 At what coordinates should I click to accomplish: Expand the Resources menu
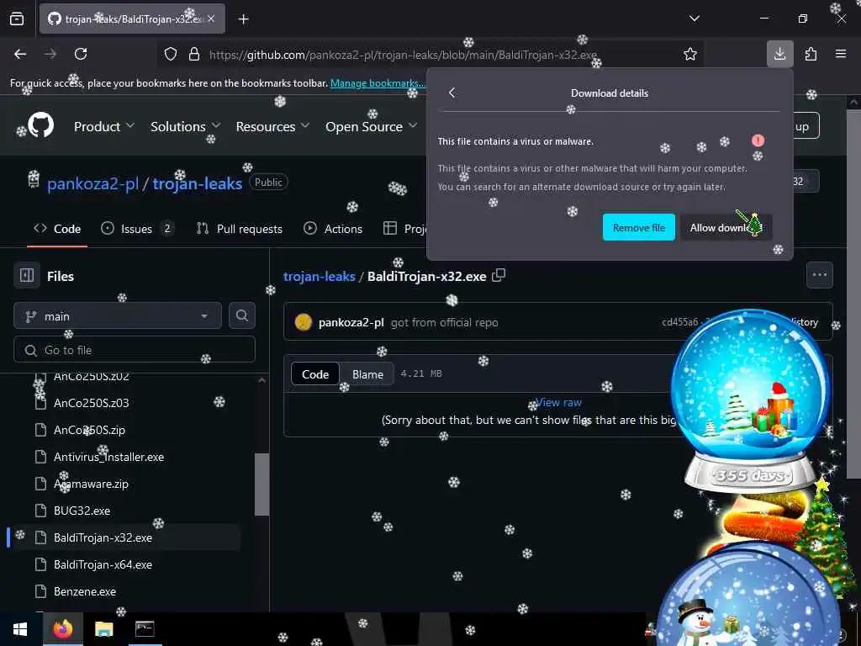click(x=273, y=126)
